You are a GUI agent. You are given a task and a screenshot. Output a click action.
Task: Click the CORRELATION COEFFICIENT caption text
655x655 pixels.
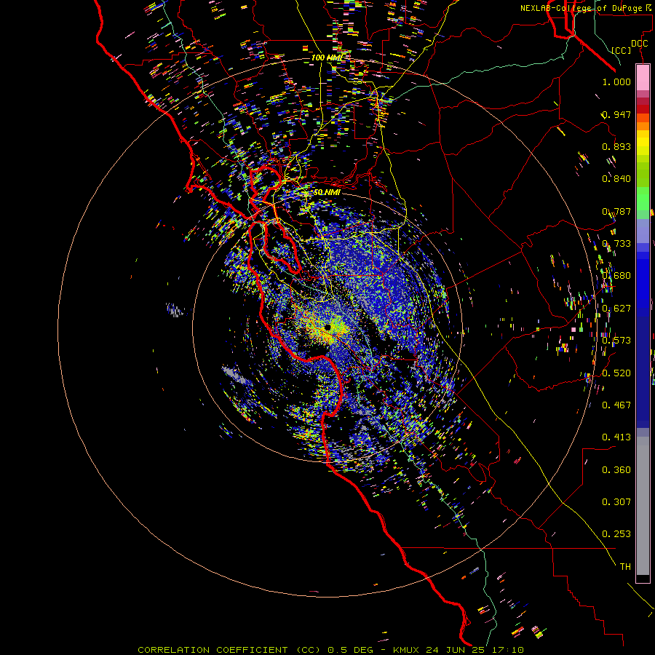(213, 650)
